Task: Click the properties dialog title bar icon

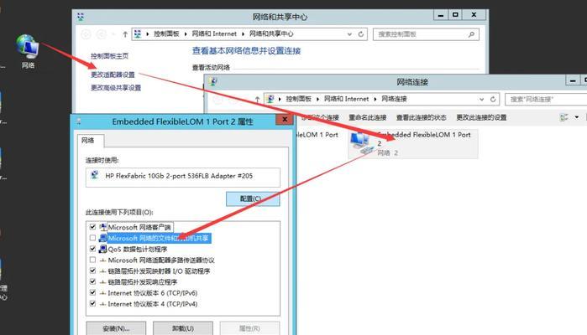Action: pos(79,121)
